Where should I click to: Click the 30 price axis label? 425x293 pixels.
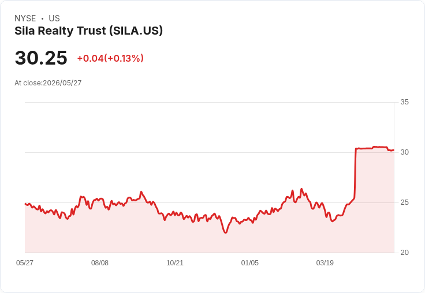(x=404, y=152)
